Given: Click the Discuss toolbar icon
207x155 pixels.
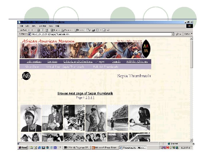Looking at the screenshot, I should [x=104, y=30].
